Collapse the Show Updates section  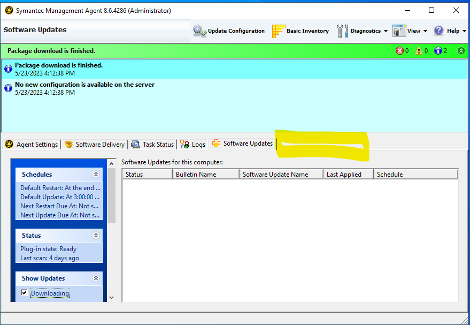tap(96, 278)
